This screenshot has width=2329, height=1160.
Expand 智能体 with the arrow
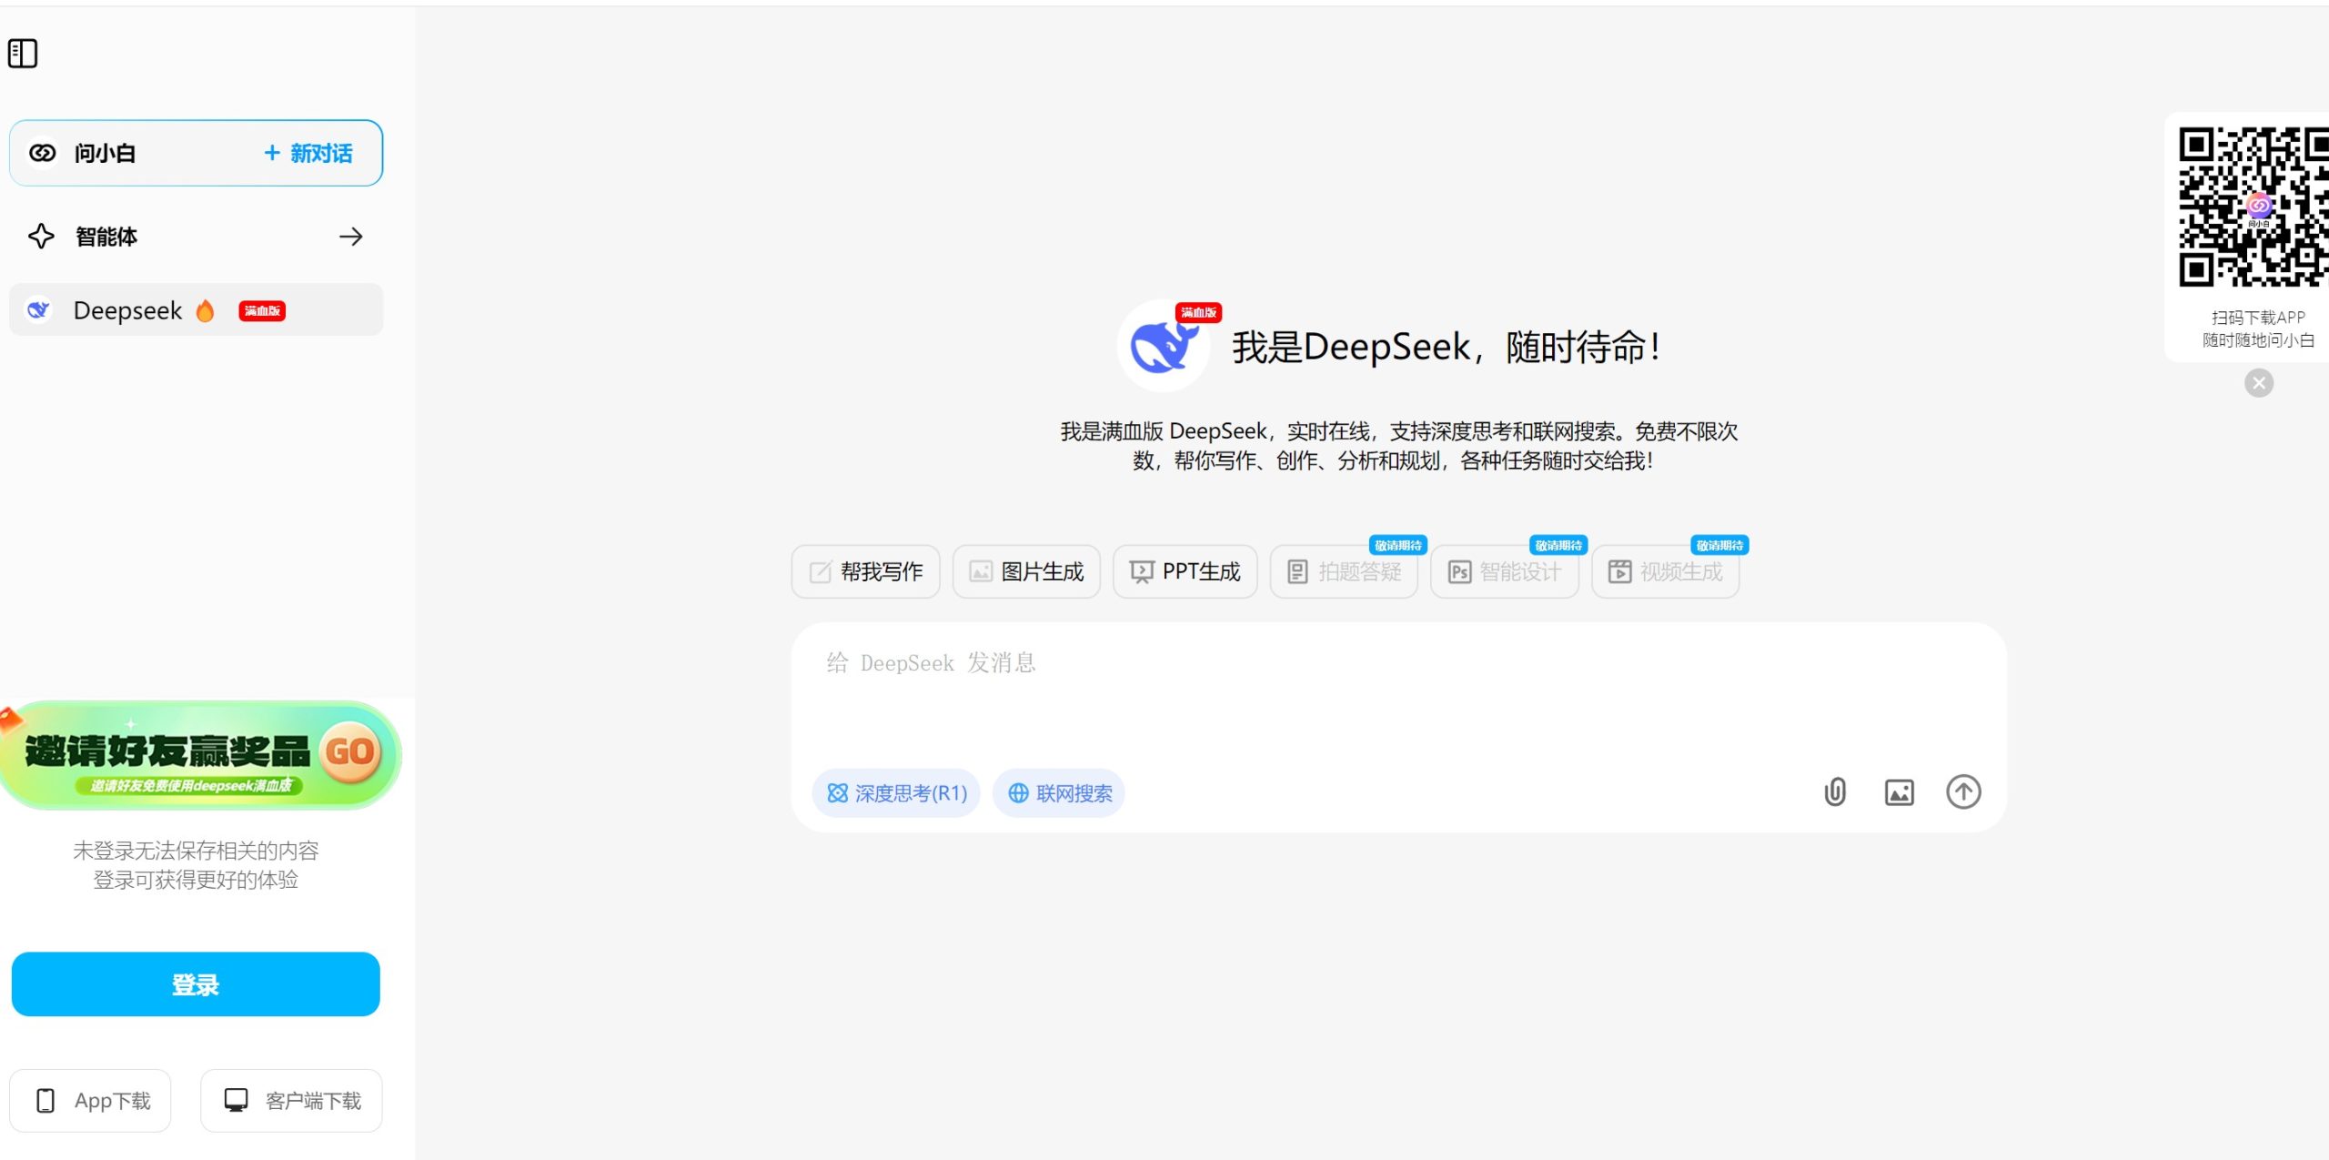[350, 237]
